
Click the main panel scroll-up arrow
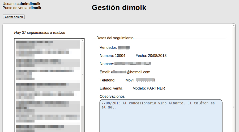click(x=234, y=26)
